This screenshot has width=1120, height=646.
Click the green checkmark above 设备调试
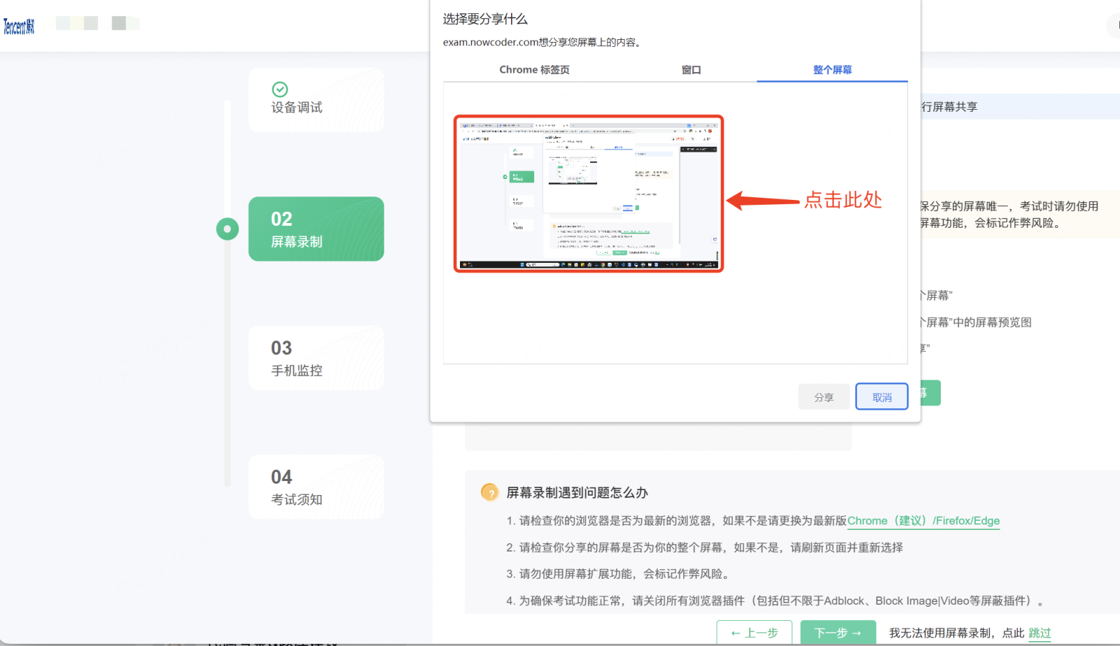pyautogui.click(x=280, y=89)
